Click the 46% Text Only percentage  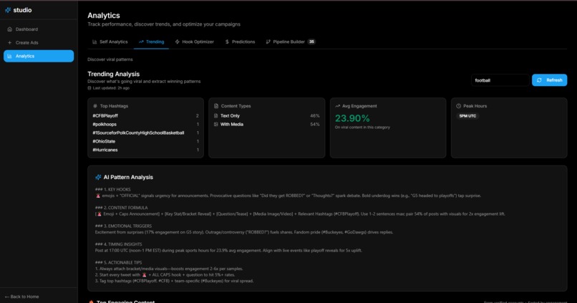point(315,115)
